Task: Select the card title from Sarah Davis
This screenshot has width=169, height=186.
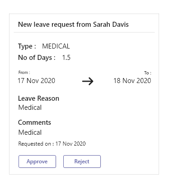Action: point(73,24)
